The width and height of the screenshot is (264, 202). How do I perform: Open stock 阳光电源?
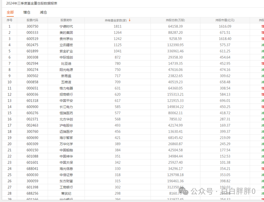pos(66,70)
